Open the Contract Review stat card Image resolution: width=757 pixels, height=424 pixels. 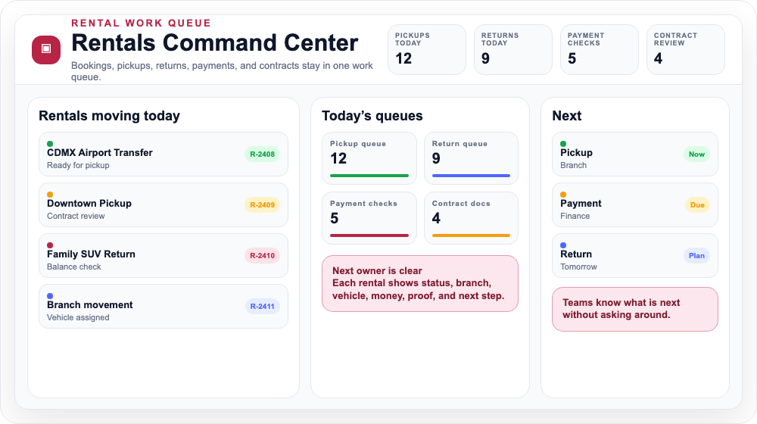click(686, 50)
